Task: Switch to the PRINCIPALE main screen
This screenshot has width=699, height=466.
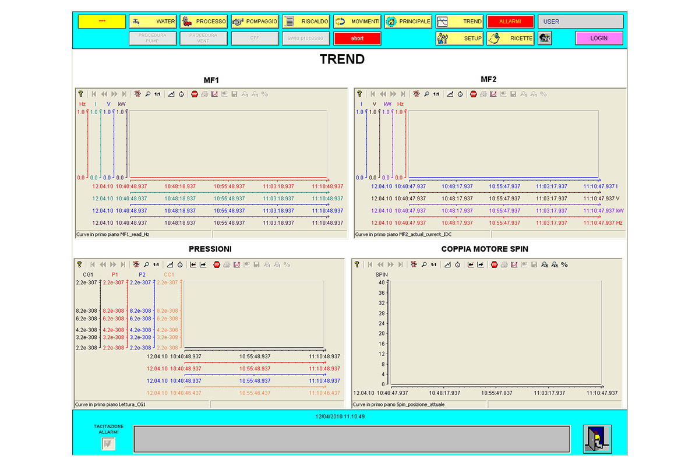Action: (x=408, y=22)
